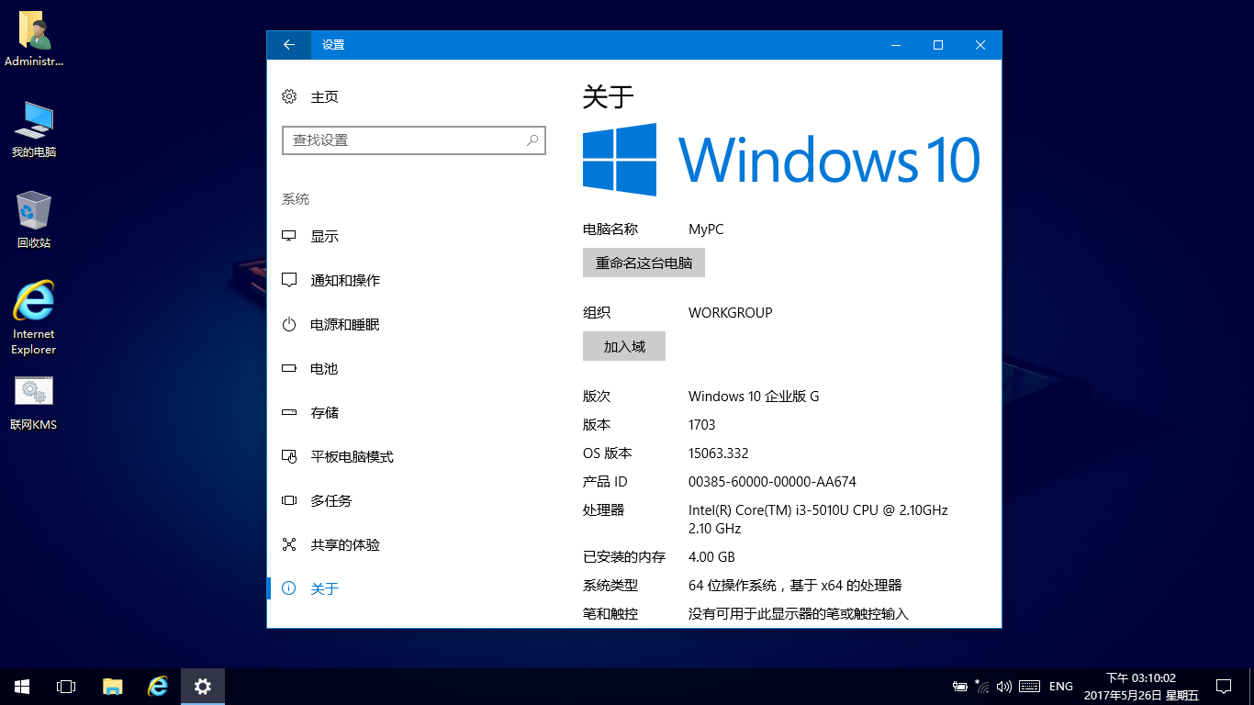
Task: Open Internet Explorer from the taskbar
Action: (x=158, y=687)
